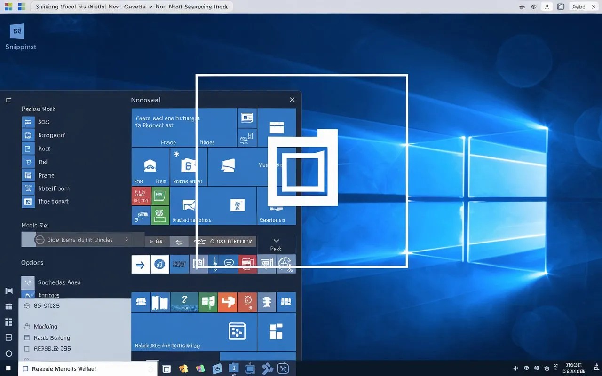Select the "Mordaing" entry
This screenshot has width=602, height=376.
pos(46,327)
